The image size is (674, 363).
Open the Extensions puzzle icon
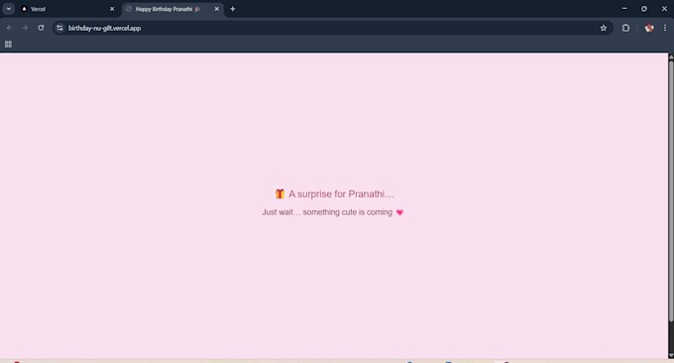pyautogui.click(x=625, y=28)
